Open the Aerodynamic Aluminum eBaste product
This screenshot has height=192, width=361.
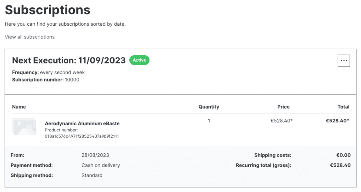(82, 123)
